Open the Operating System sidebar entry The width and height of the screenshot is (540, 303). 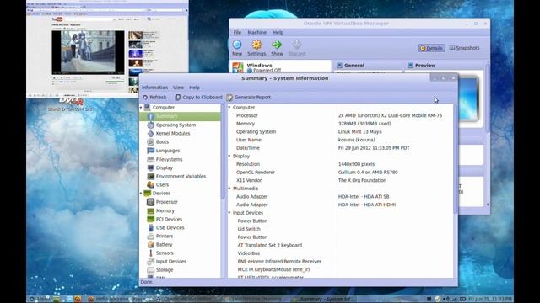pos(175,125)
